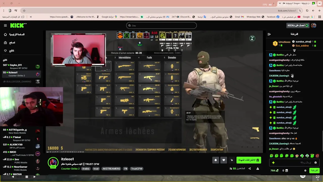The image size is (323, 182).
Task: Click the kick.com/itzleoo1 address bar
Action: tap(287, 11)
